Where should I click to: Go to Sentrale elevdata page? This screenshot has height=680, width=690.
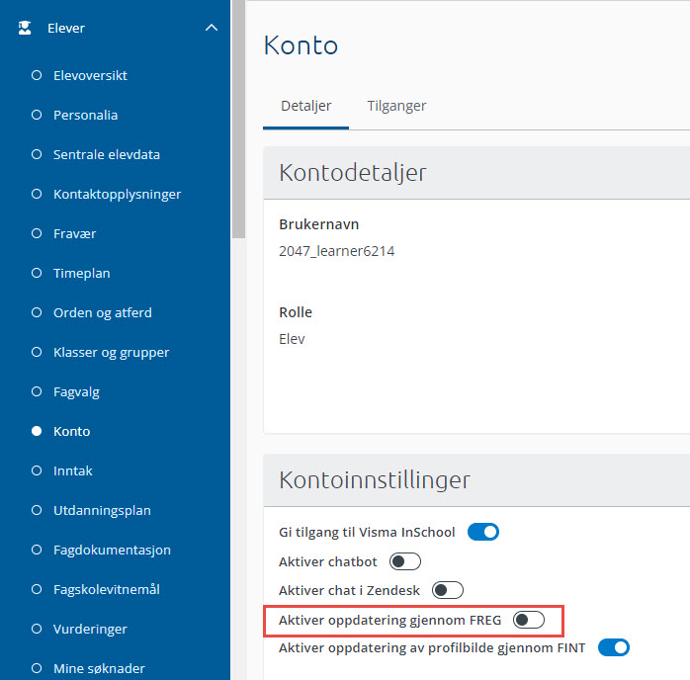tap(107, 155)
